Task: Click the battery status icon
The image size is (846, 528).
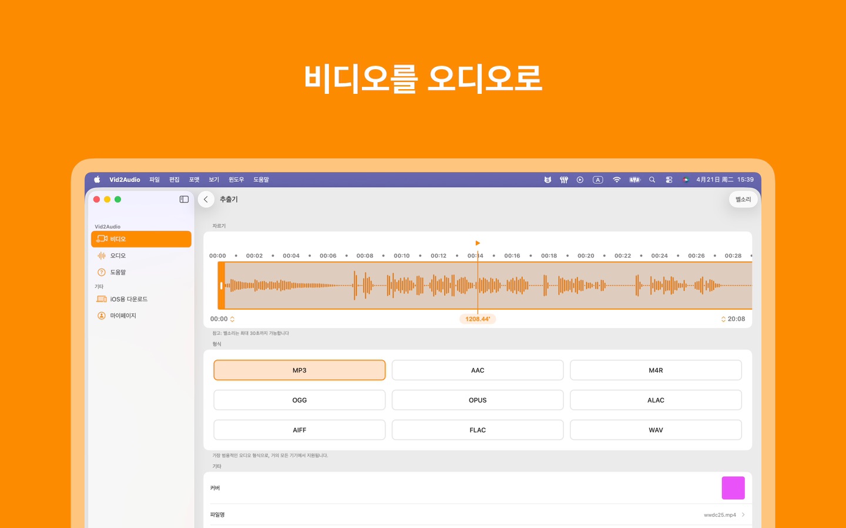Action: (634, 180)
